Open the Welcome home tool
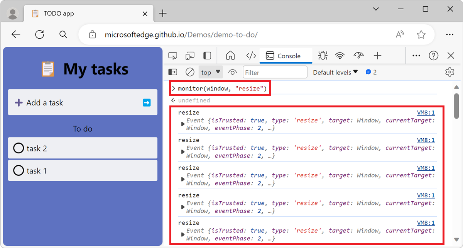Screen dimensions: 463x248 (x=230, y=56)
